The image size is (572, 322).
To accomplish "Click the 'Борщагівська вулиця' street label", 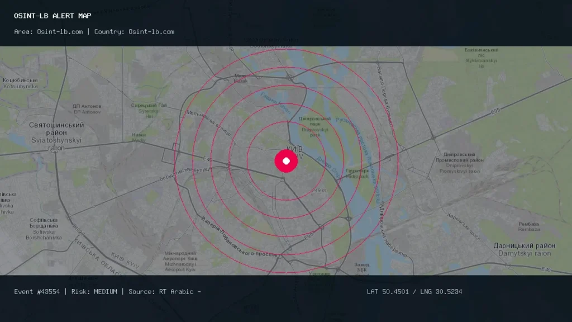I will (185, 174).
